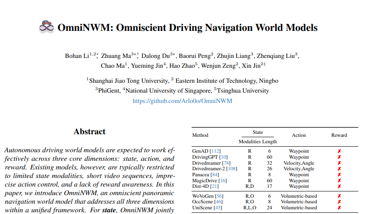
Task: Click the Abstract section heading
Action: (89, 132)
